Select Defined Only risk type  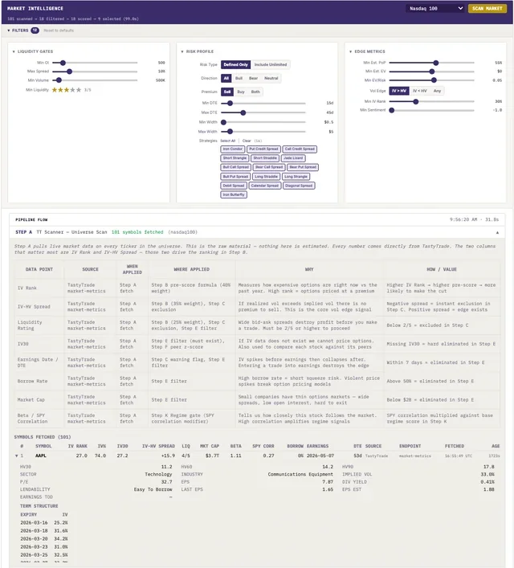[x=236, y=64]
